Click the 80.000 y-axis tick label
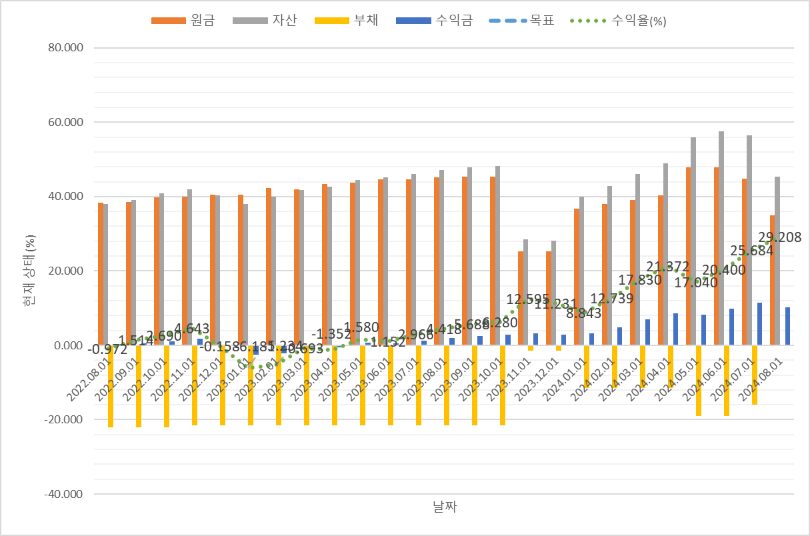 [64, 48]
